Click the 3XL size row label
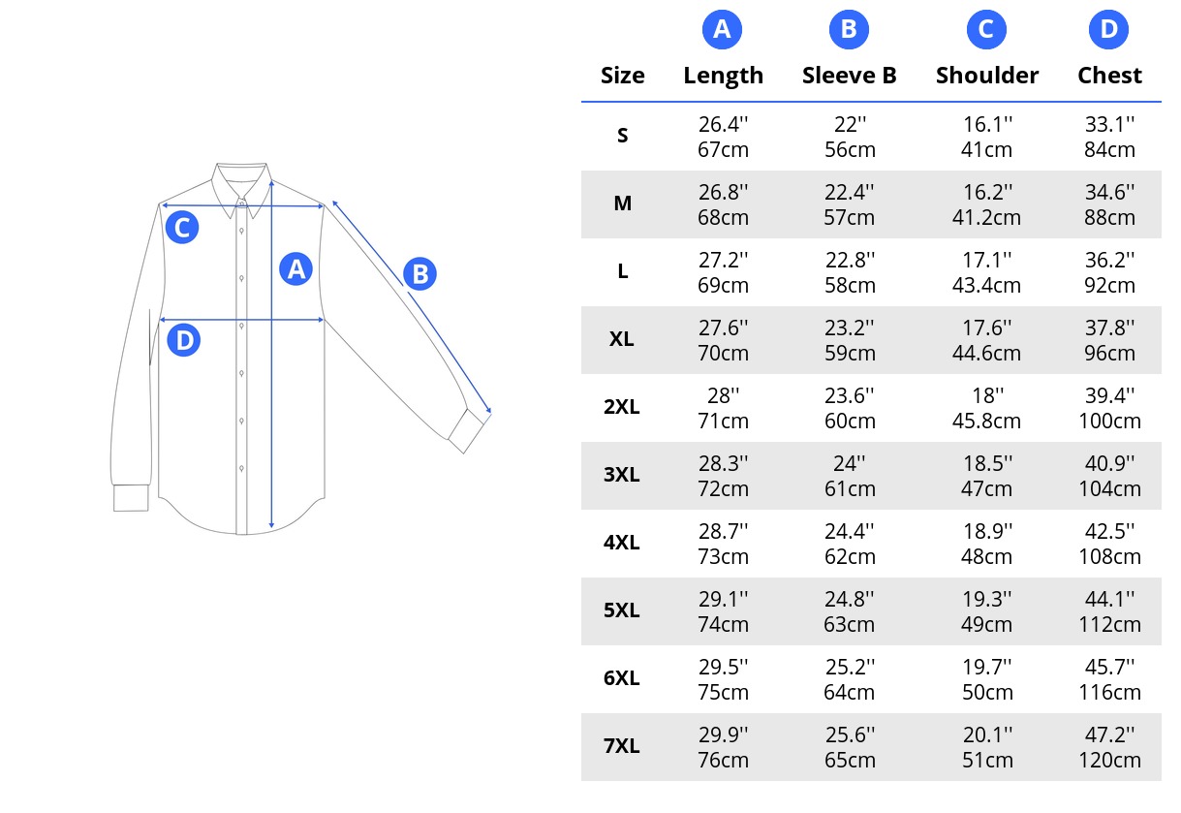The width and height of the screenshot is (1181, 813). tap(622, 475)
